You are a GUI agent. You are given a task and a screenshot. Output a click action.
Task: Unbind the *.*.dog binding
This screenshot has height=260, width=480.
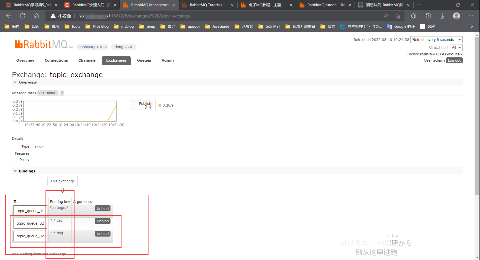(x=103, y=234)
